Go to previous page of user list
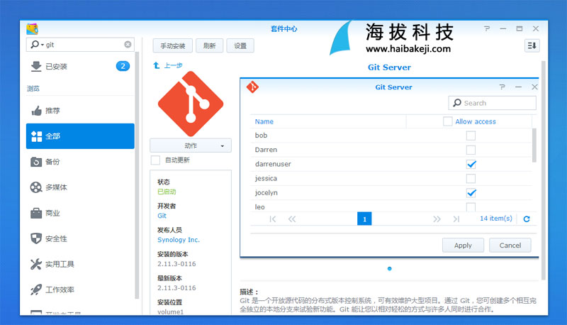 [x=292, y=219]
